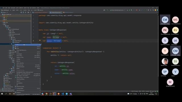Image resolution: width=182 pixels, height=102 pixels.
Task: Start debugging with the bug icon
Action: 129,10
